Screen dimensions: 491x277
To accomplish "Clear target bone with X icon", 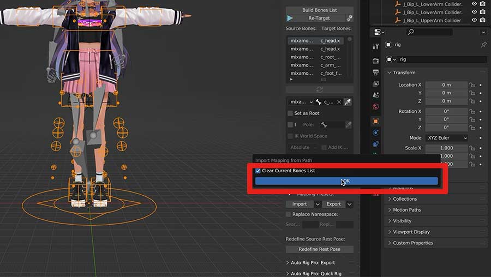I will pyautogui.click(x=339, y=102).
